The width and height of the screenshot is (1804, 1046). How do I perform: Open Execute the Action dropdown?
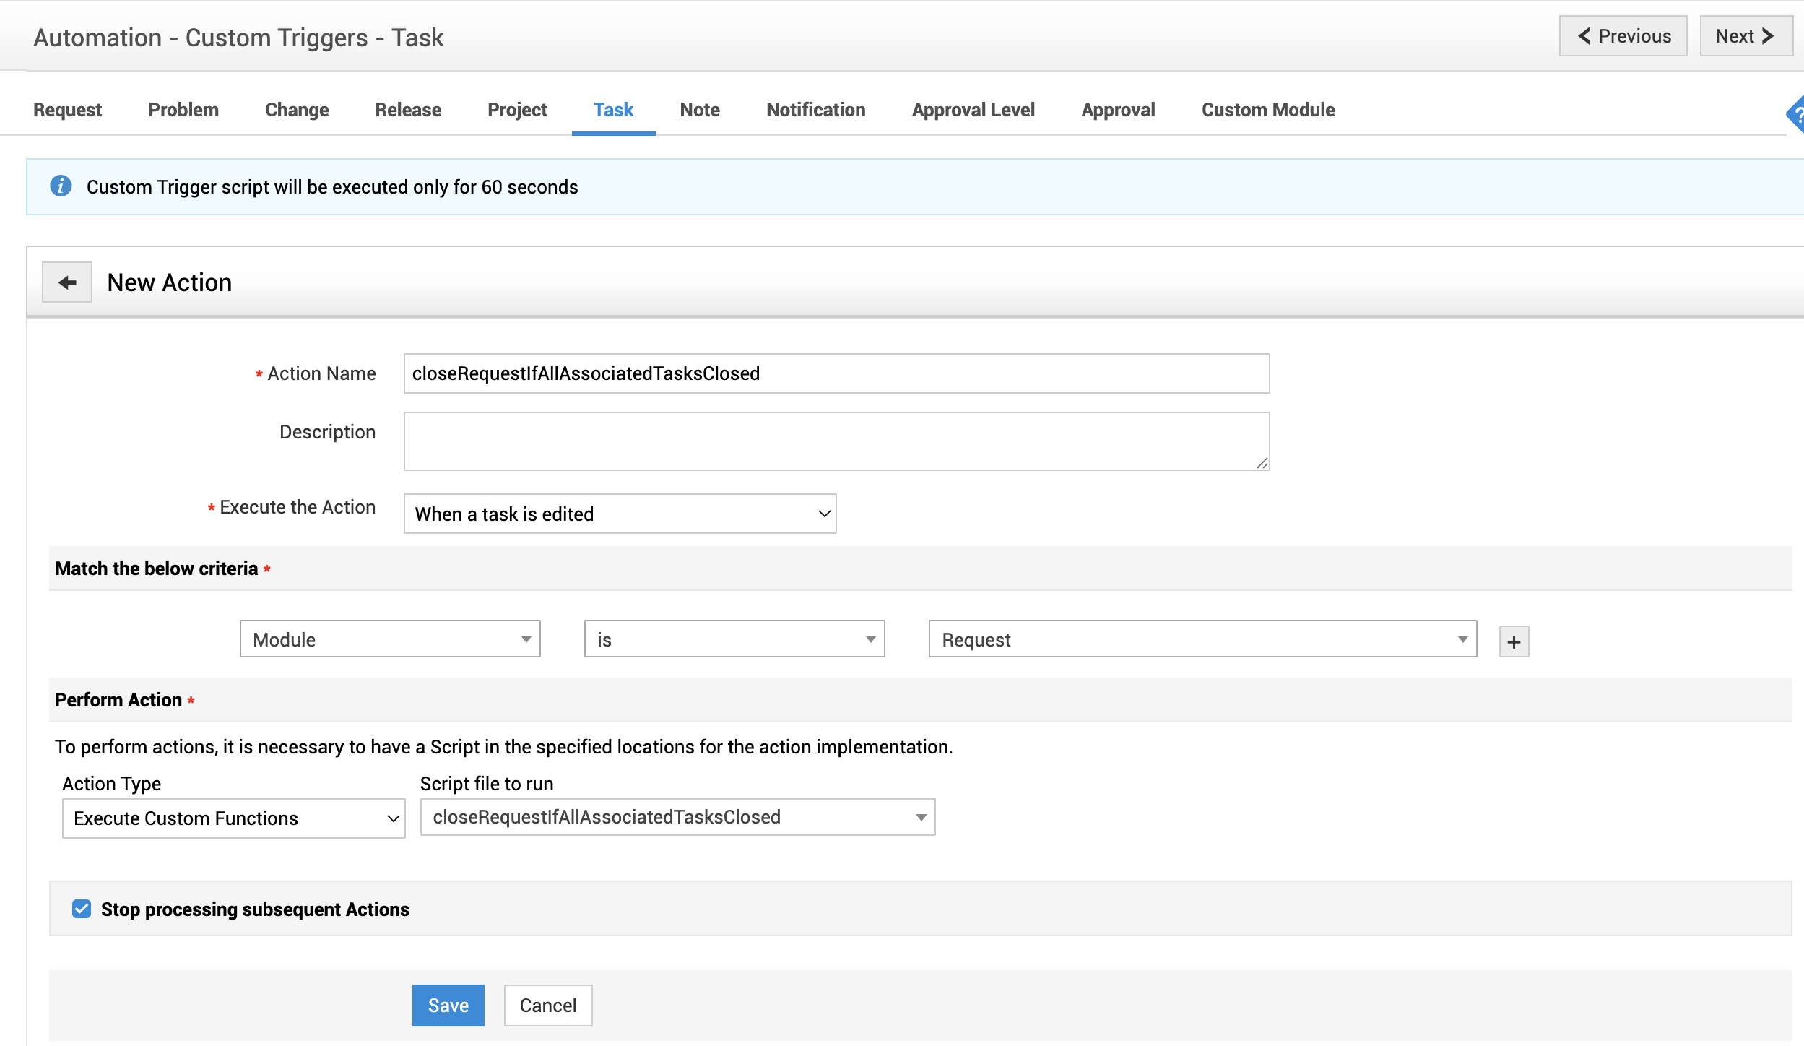620,514
